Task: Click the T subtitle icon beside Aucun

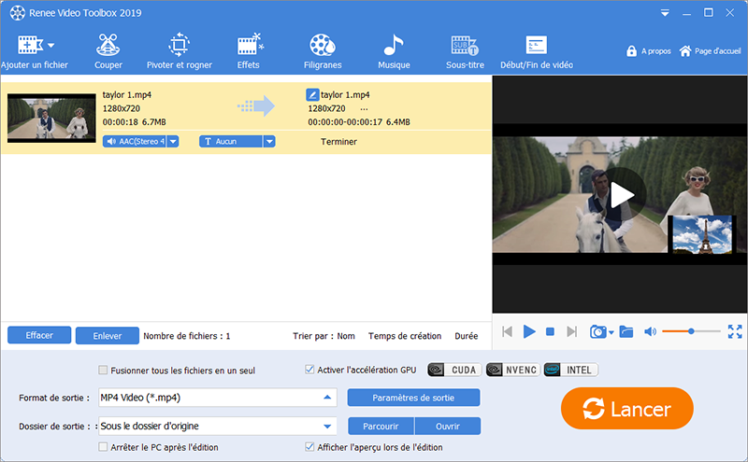Action: 208,142
